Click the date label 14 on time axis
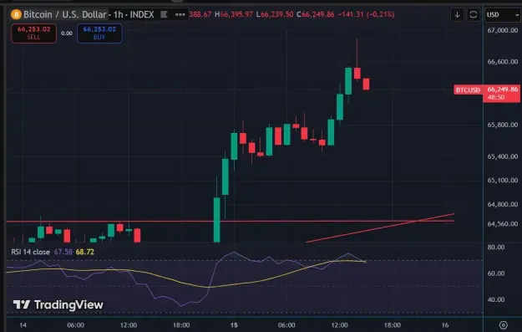522x332 pixels. (x=23, y=325)
